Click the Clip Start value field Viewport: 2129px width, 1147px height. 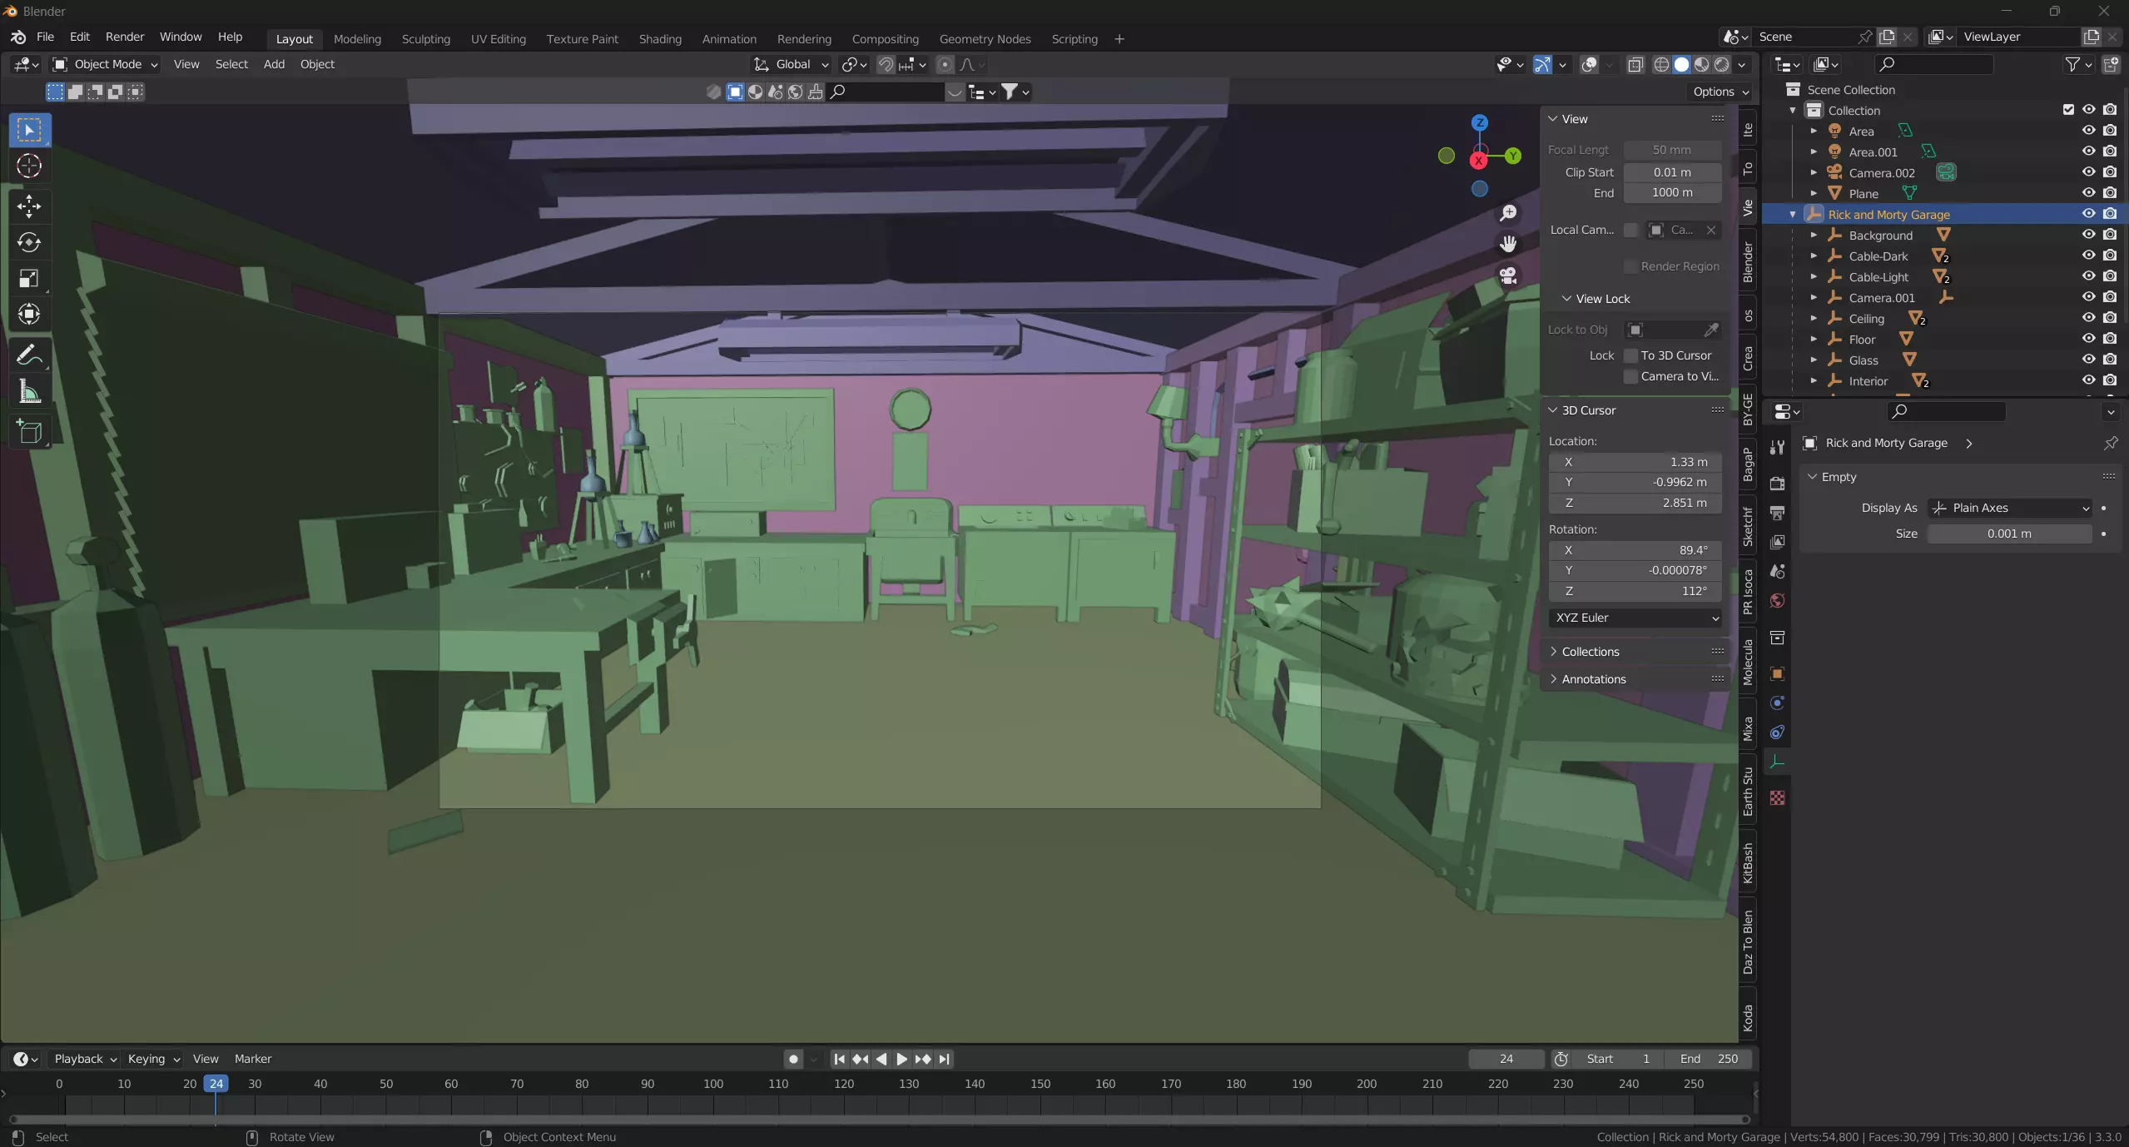1672,172
